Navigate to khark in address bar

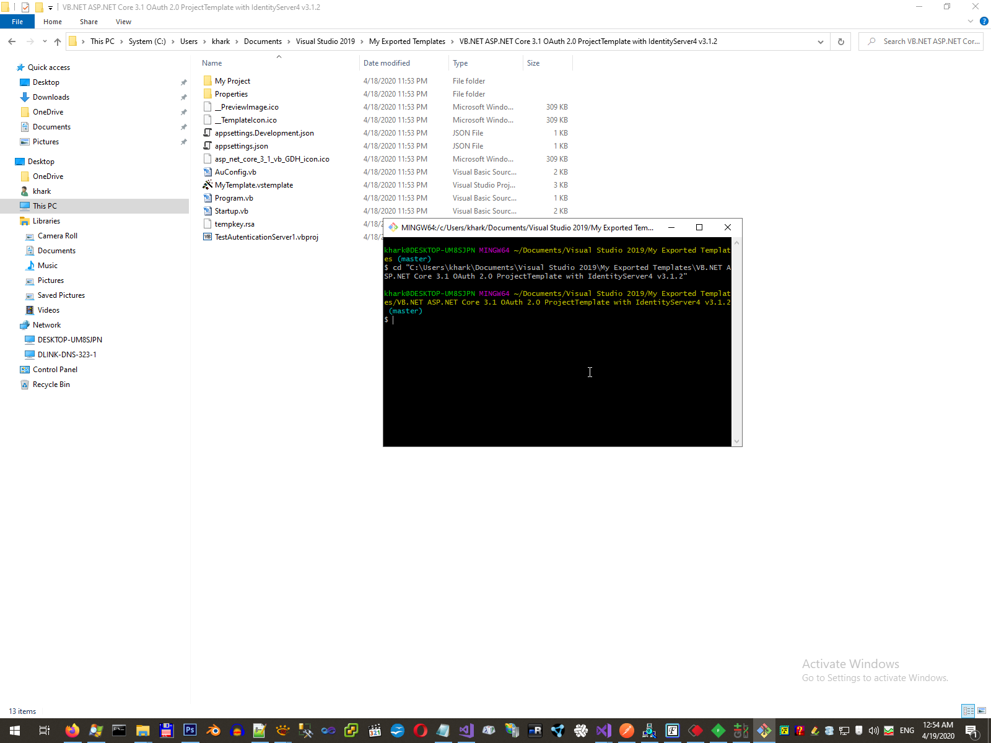tap(220, 41)
